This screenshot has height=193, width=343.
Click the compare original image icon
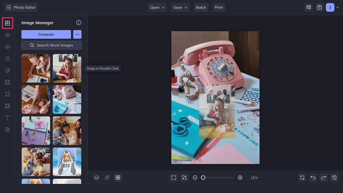click(x=107, y=177)
